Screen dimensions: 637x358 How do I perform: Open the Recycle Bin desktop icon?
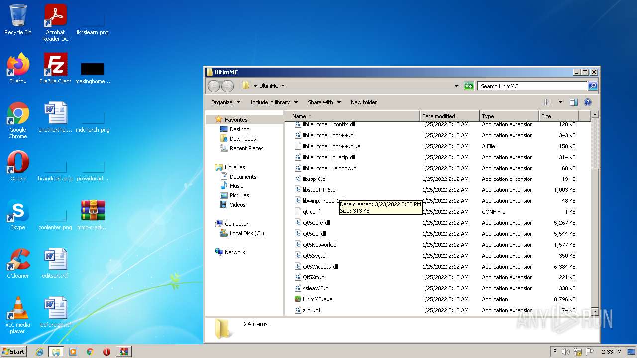click(18, 20)
